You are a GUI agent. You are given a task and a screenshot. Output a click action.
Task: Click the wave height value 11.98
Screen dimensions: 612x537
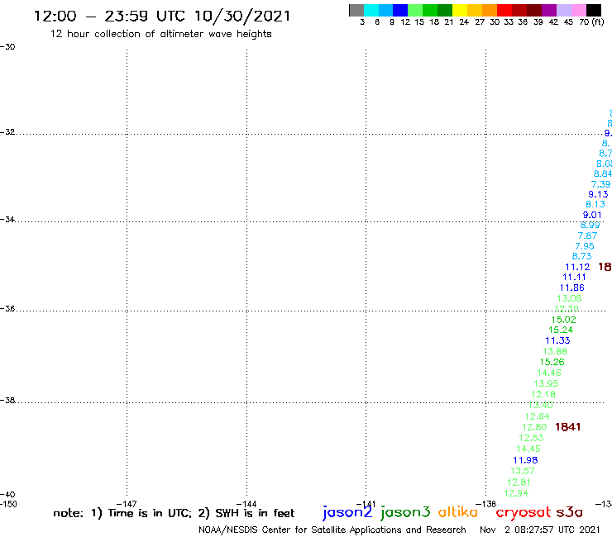525,460
